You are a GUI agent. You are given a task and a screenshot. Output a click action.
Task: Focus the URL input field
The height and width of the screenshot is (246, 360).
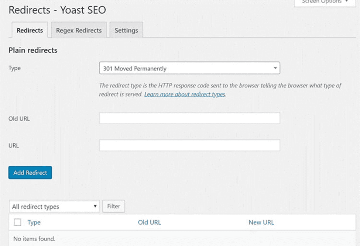tap(189, 145)
